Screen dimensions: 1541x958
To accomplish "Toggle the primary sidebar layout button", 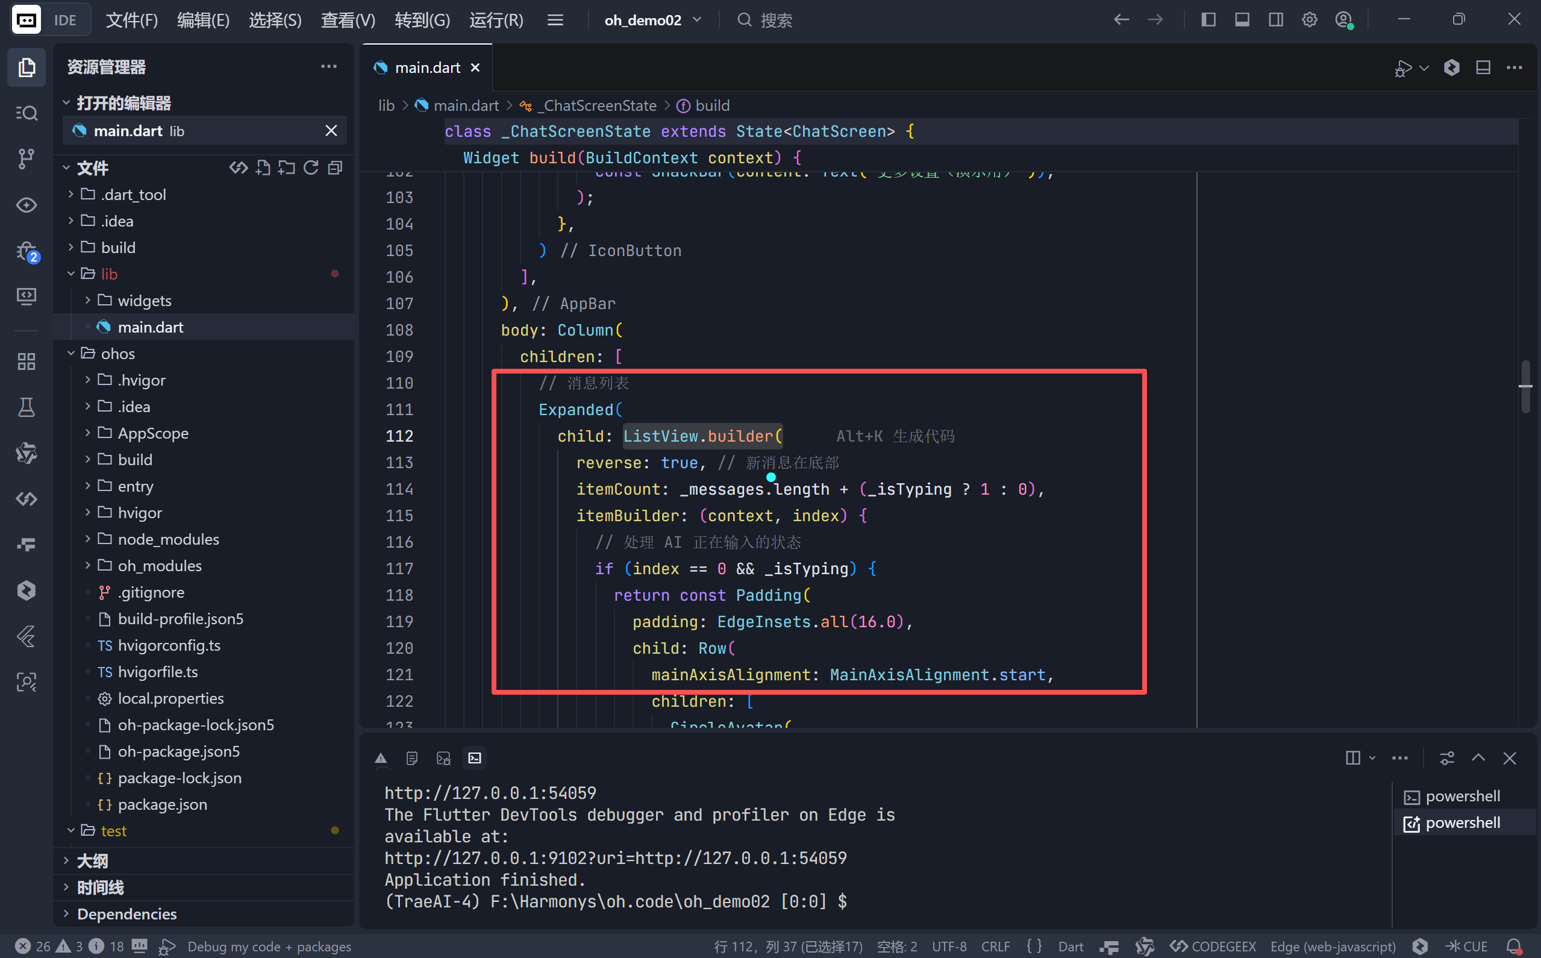I will coord(1208,20).
